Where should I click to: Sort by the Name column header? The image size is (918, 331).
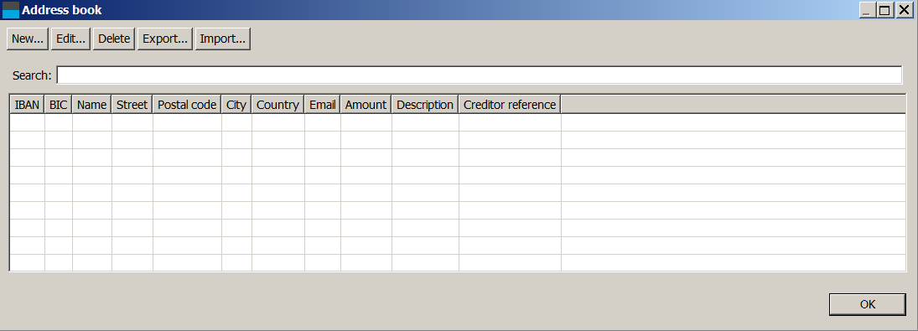[92, 105]
